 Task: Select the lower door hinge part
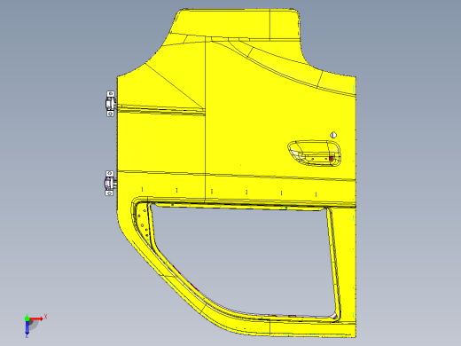pos(110,183)
